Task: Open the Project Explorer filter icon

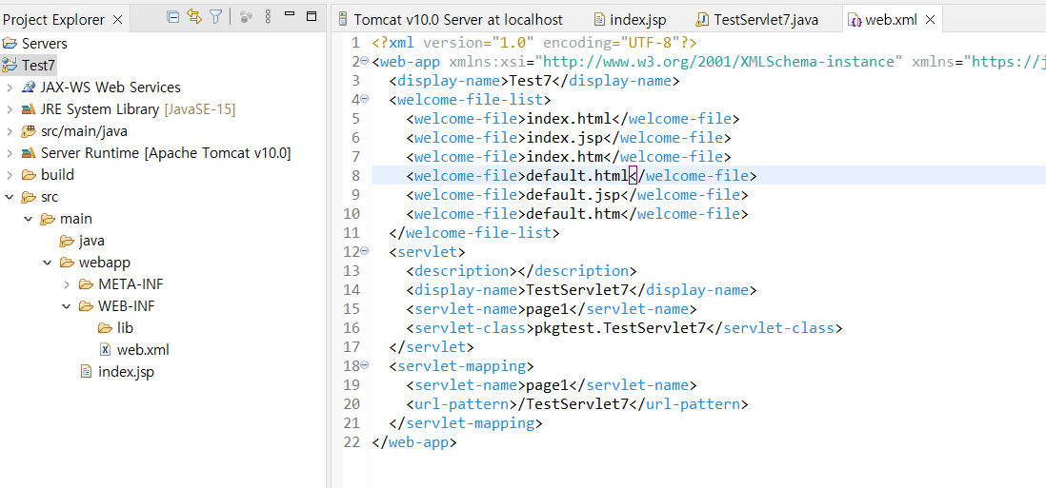Action: click(x=215, y=17)
